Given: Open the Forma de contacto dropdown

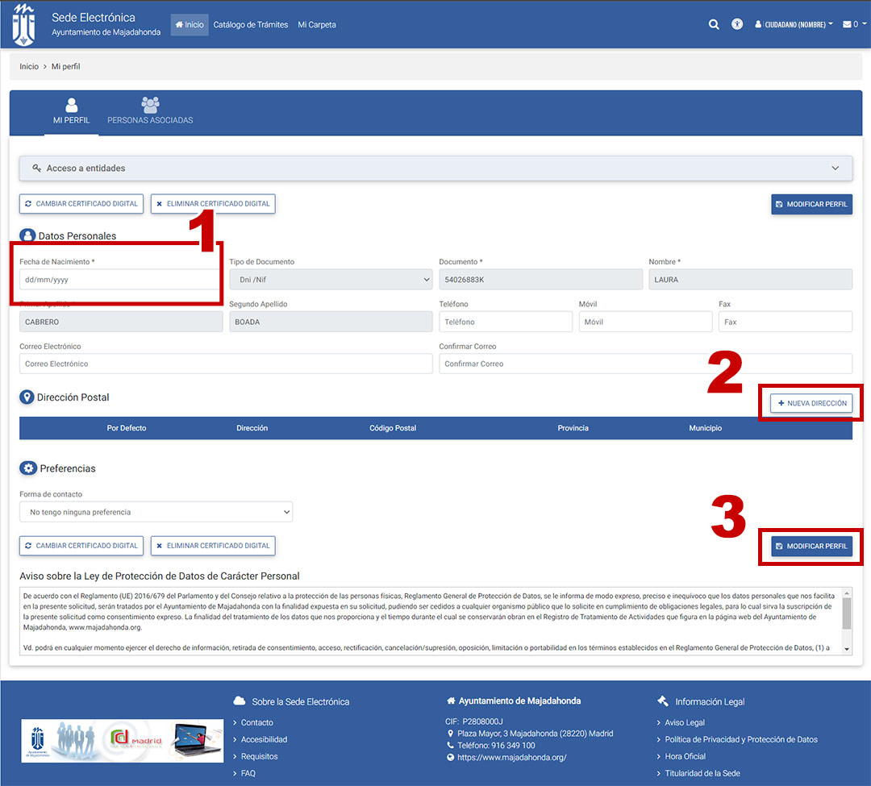Looking at the screenshot, I should (x=156, y=512).
